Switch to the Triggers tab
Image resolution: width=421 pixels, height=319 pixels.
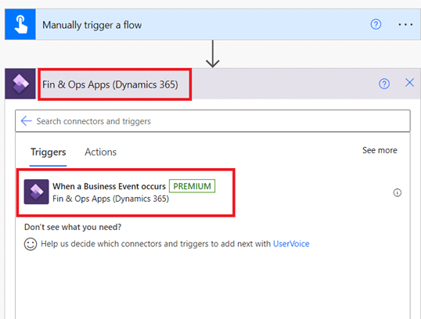(48, 152)
